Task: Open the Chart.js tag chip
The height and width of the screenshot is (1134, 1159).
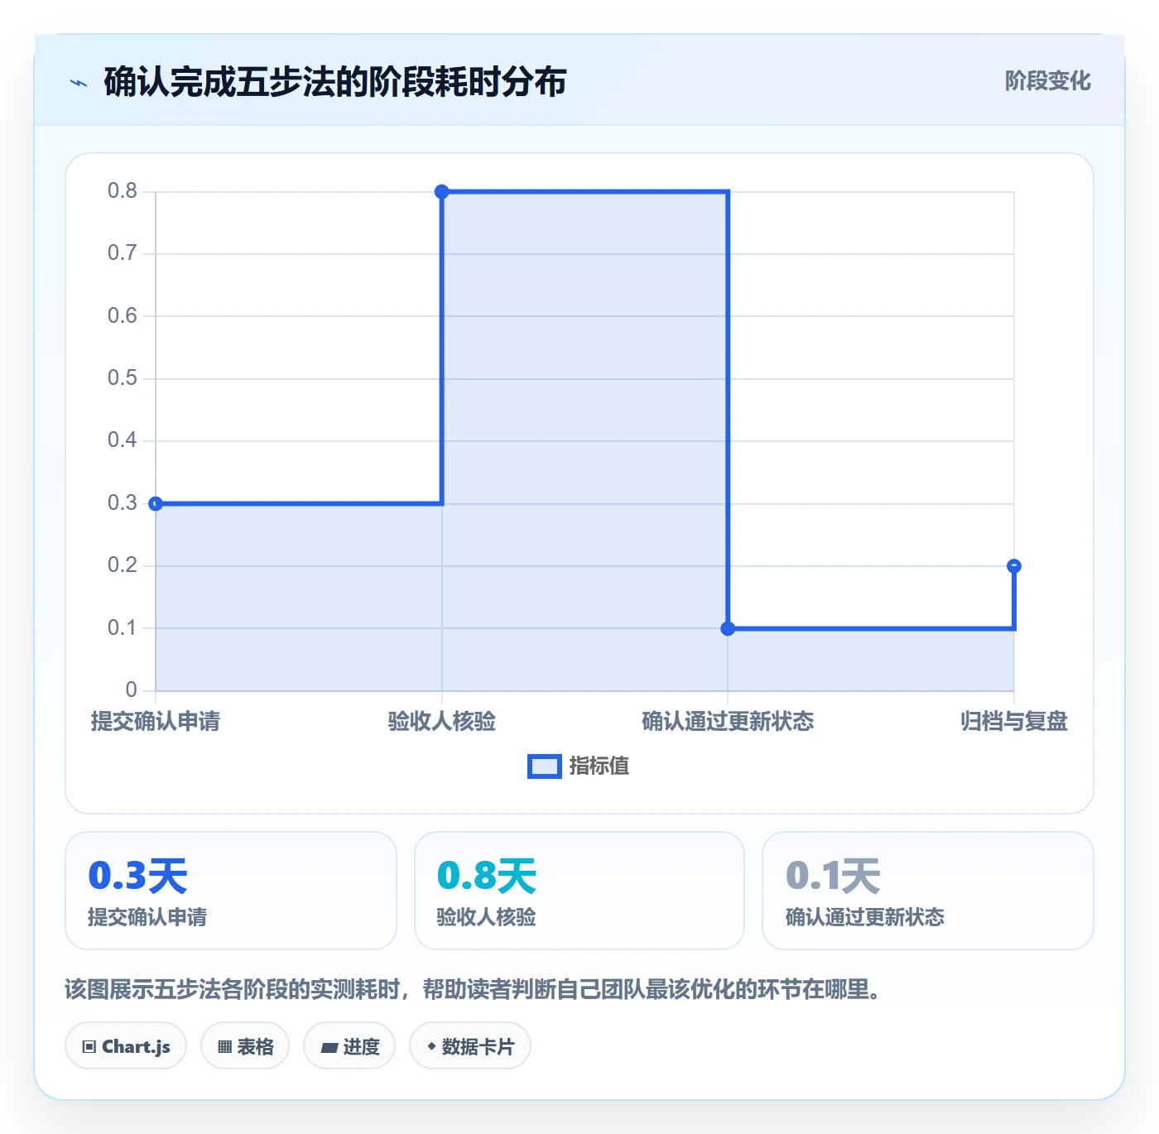Action: click(x=126, y=1046)
